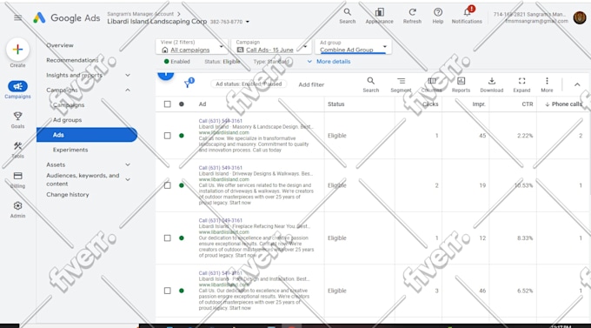Expand More details
This screenshot has width=591, height=328.
click(x=329, y=61)
